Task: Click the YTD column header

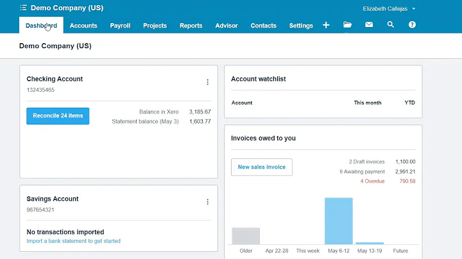Action: pos(409,103)
